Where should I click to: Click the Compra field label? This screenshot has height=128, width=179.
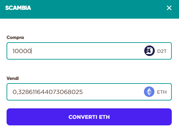click(15, 37)
